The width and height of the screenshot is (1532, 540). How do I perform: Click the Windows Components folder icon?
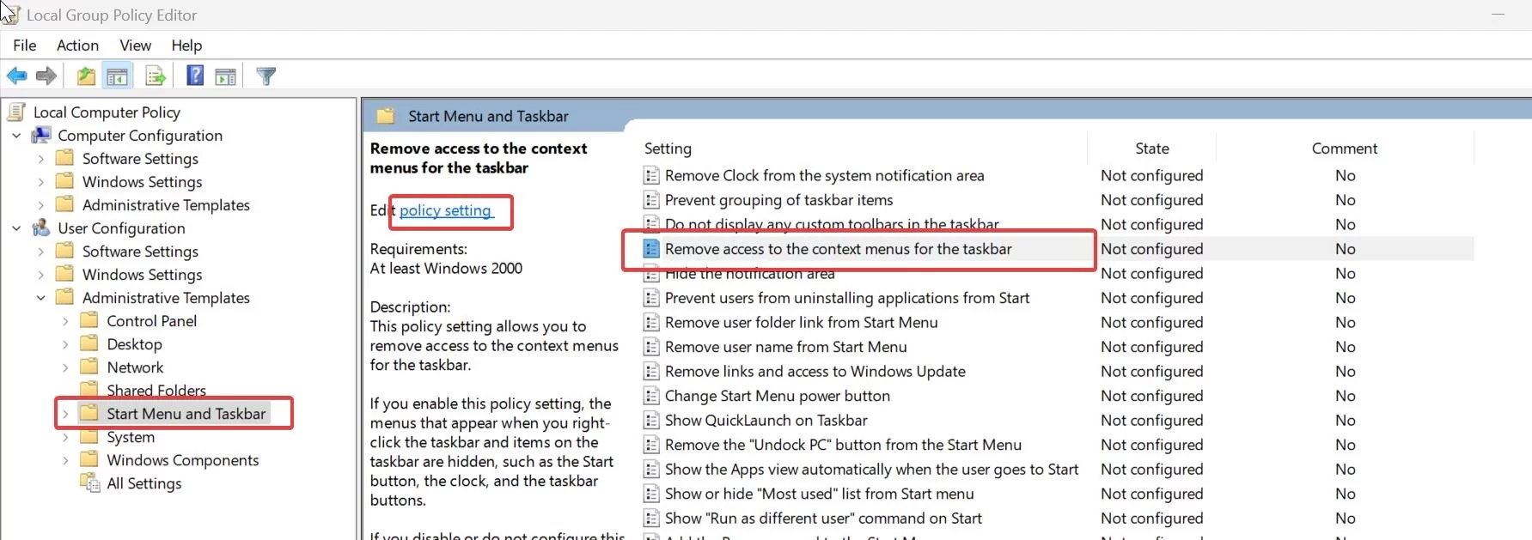pos(89,459)
